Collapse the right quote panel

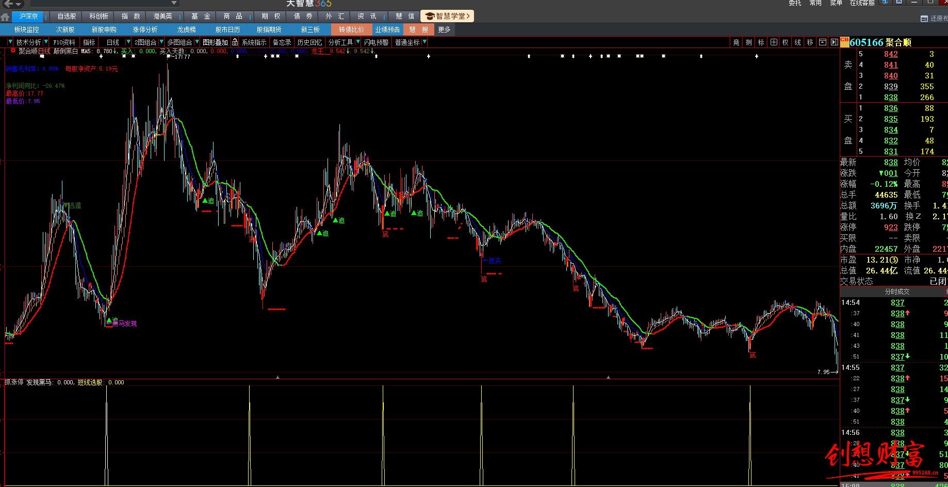pyautogui.click(x=834, y=42)
